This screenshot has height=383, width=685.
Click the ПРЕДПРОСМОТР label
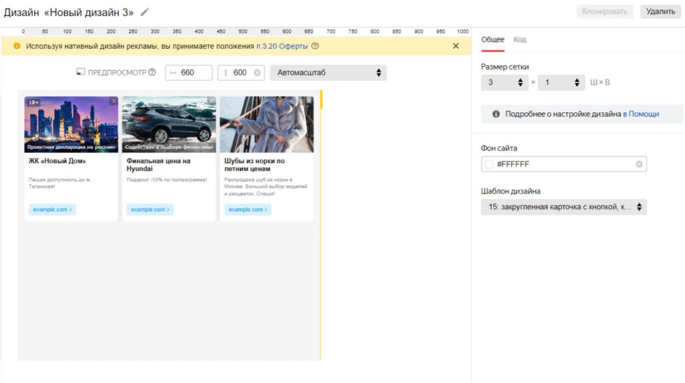pyautogui.click(x=117, y=72)
